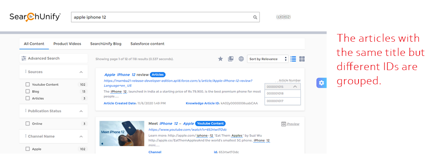This screenshot has height=160, width=445.
Task: Click the Meet iPhone 12 video thumbnail
Action: pos(122,133)
